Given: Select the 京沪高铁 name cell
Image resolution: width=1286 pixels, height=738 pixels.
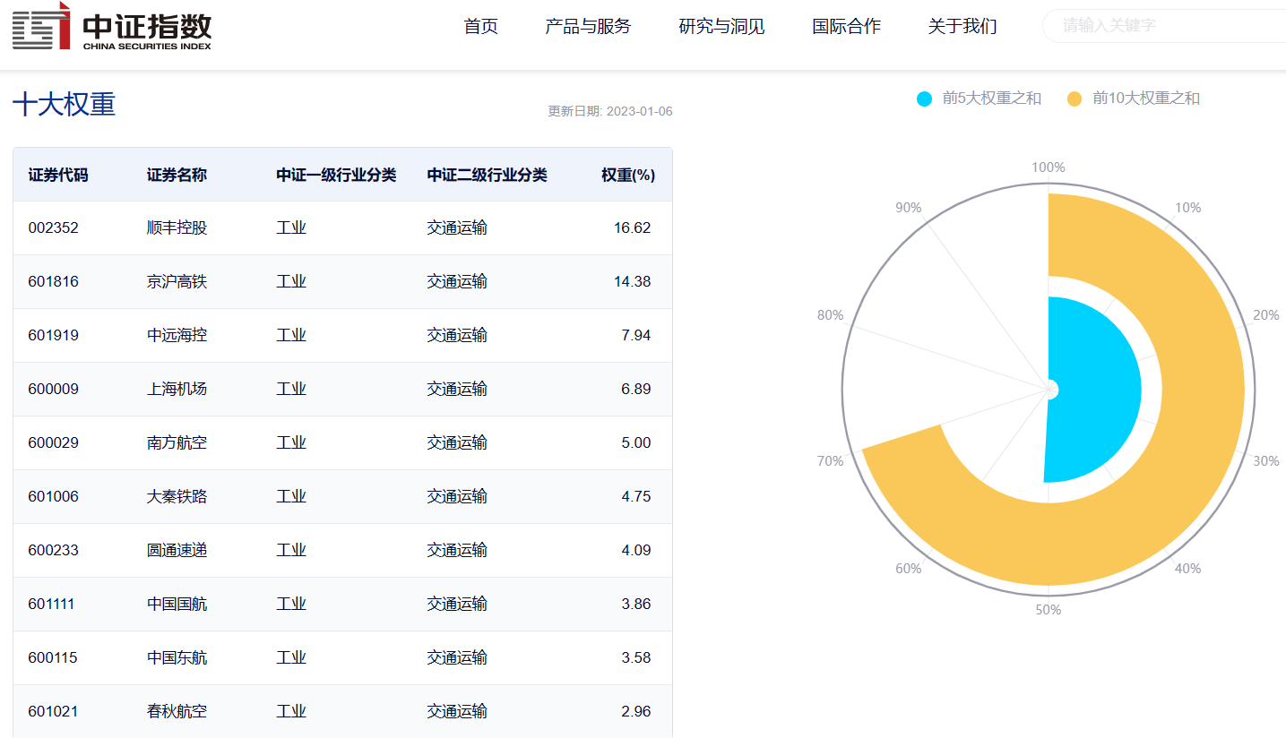Looking at the screenshot, I should click(177, 281).
